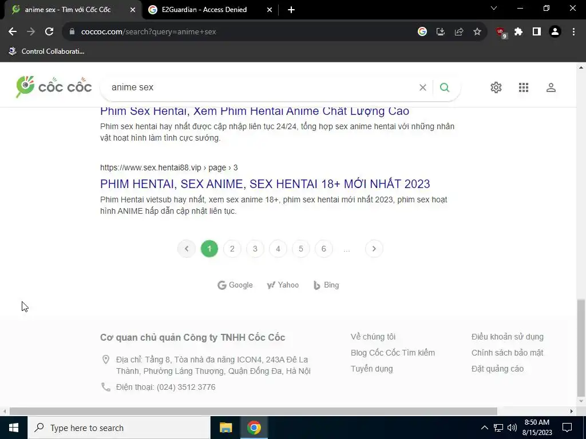Bookmark this page with the star
586x439 pixels.
click(x=477, y=32)
